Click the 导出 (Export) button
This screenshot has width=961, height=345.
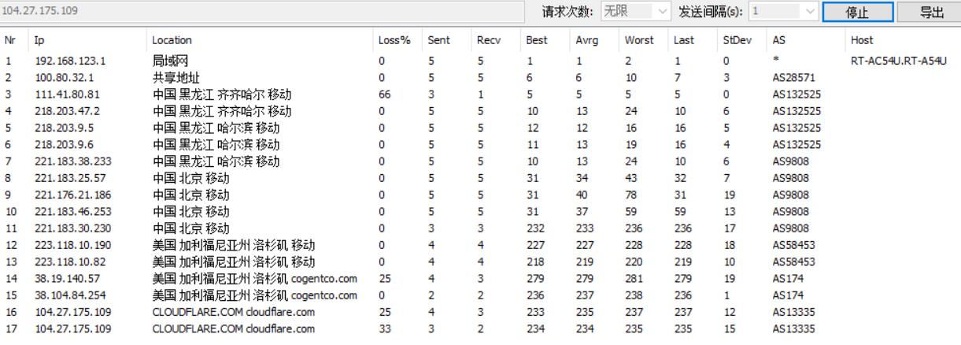point(931,13)
